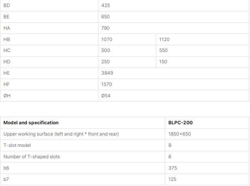Select the HA value 790

pos(105,28)
